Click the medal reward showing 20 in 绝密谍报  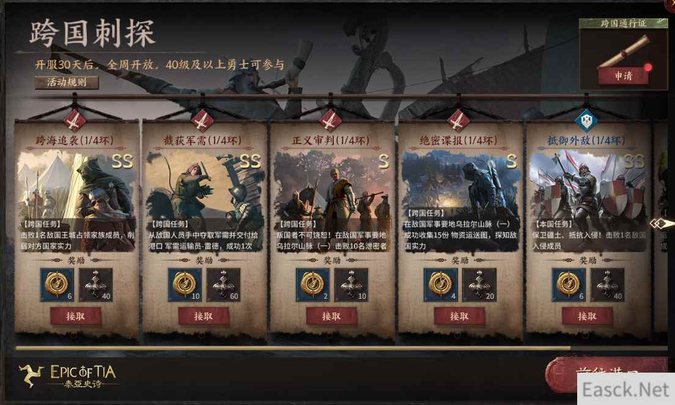pos(479,285)
